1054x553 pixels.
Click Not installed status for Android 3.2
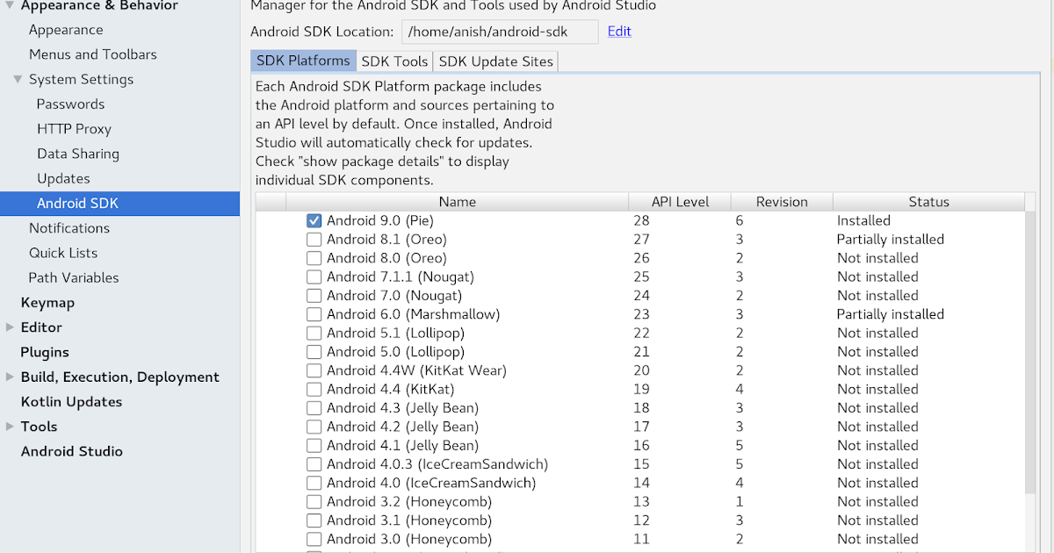(877, 502)
